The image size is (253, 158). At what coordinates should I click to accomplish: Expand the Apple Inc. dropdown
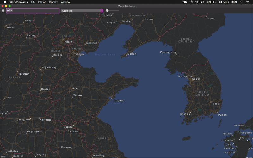(82, 11)
